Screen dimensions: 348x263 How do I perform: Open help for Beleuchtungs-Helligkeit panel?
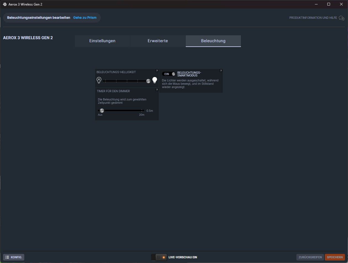157,71
